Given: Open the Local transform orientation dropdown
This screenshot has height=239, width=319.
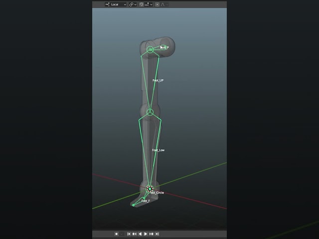Looking at the screenshot, I should (116, 4).
